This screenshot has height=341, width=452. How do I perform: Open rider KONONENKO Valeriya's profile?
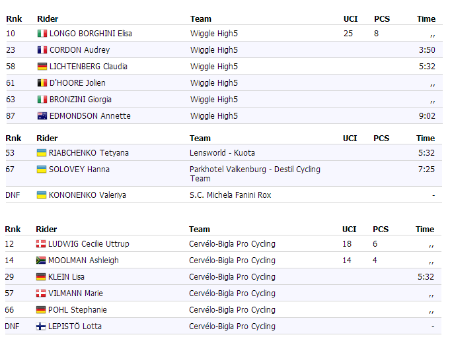pyautogui.click(x=87, y=195)
